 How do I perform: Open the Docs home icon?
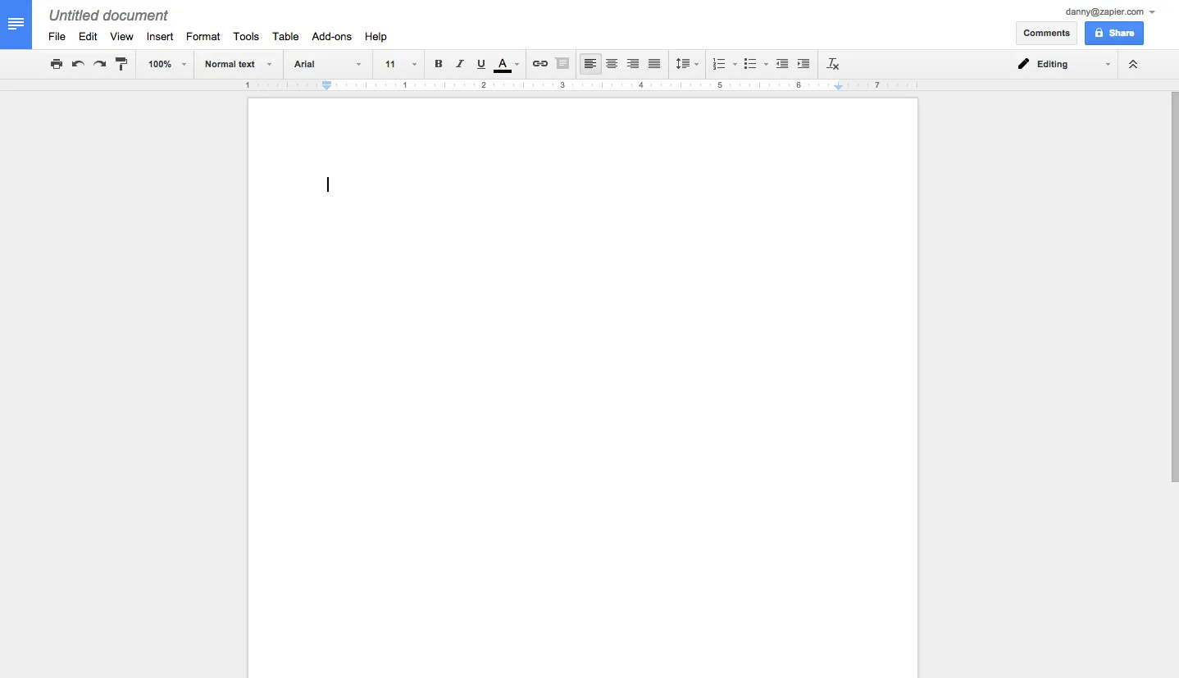[16, 24]
